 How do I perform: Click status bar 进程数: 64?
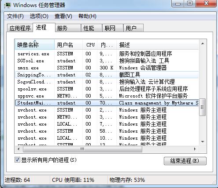coord(17,180)
